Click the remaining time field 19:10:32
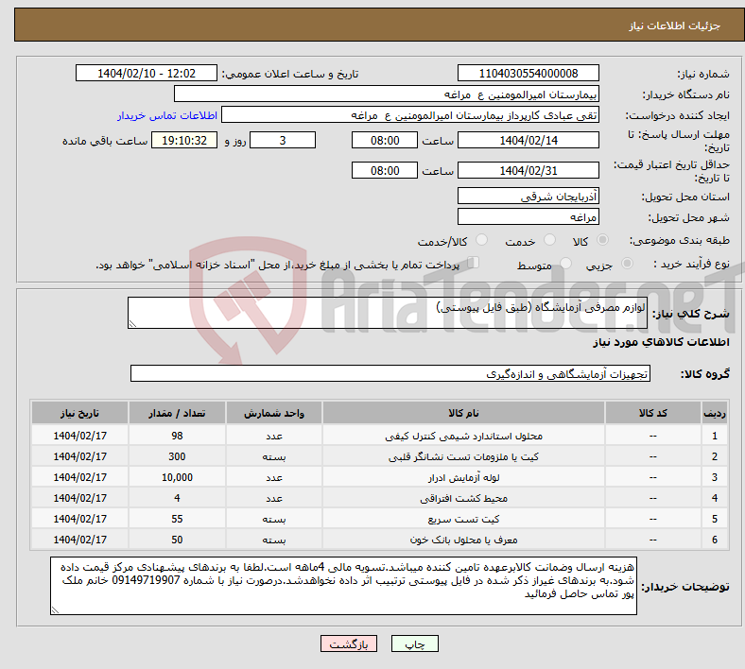This screenshot has height=669, width=745. pos(184,140)
